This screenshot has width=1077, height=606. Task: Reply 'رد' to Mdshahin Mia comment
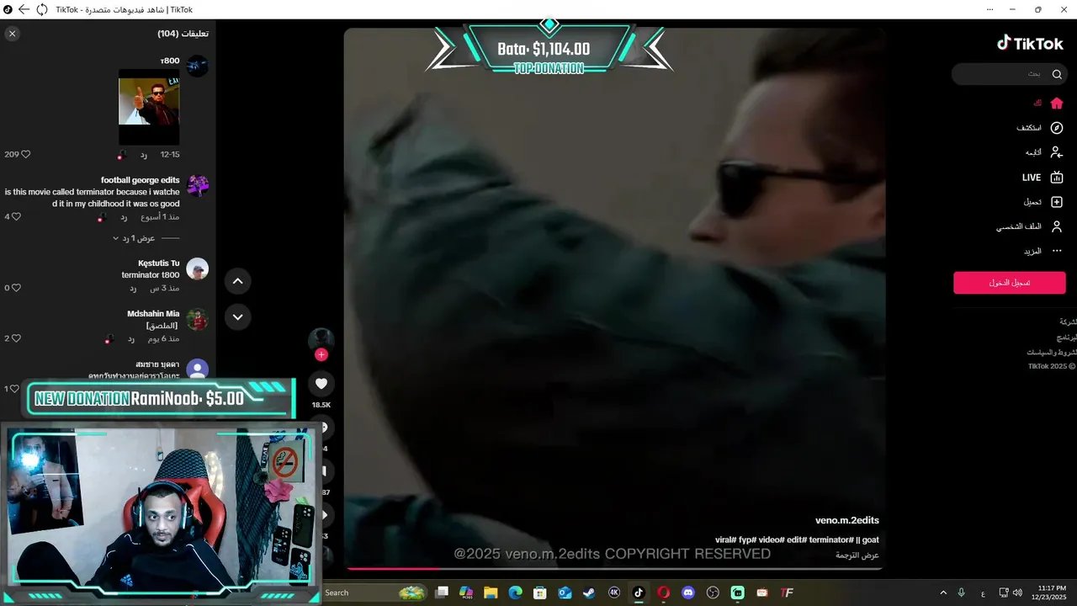coord(131,338)
